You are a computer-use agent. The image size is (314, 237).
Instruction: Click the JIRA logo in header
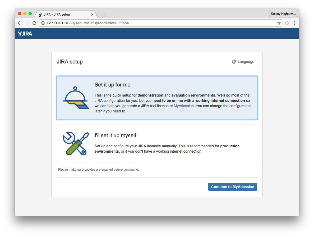pyautogui.click(x=25, y=33)
